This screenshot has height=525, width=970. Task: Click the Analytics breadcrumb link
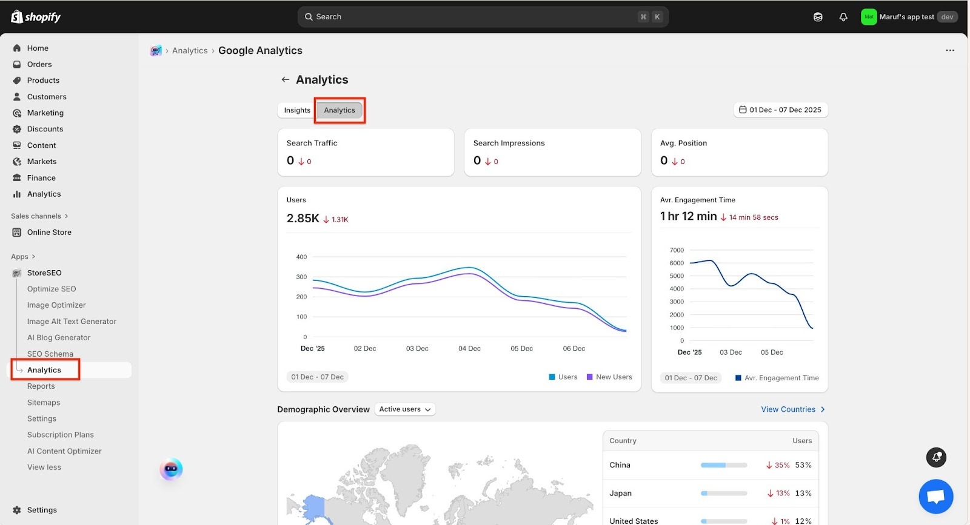[x=190, y=51]
